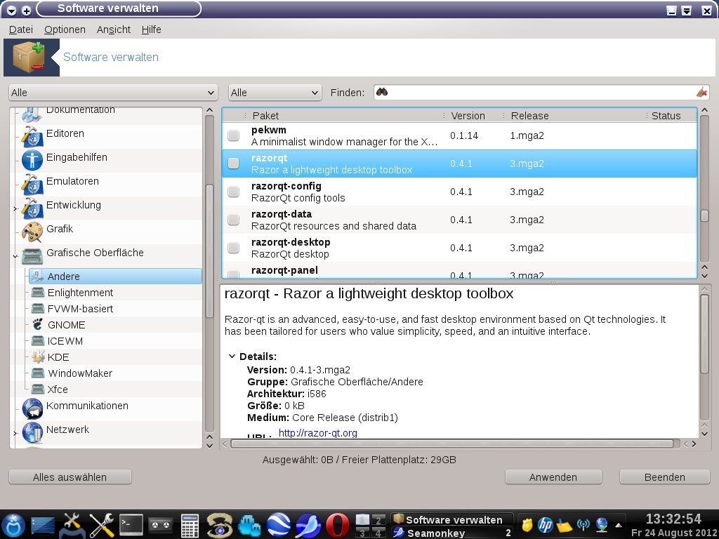The height and width of the screenshot is (539, 719).
Task: Open the left Alle filter dropdown
Action: [113, 93]
